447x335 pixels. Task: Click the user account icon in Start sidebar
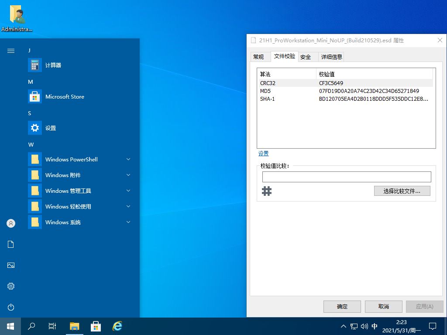coord(10,223)
